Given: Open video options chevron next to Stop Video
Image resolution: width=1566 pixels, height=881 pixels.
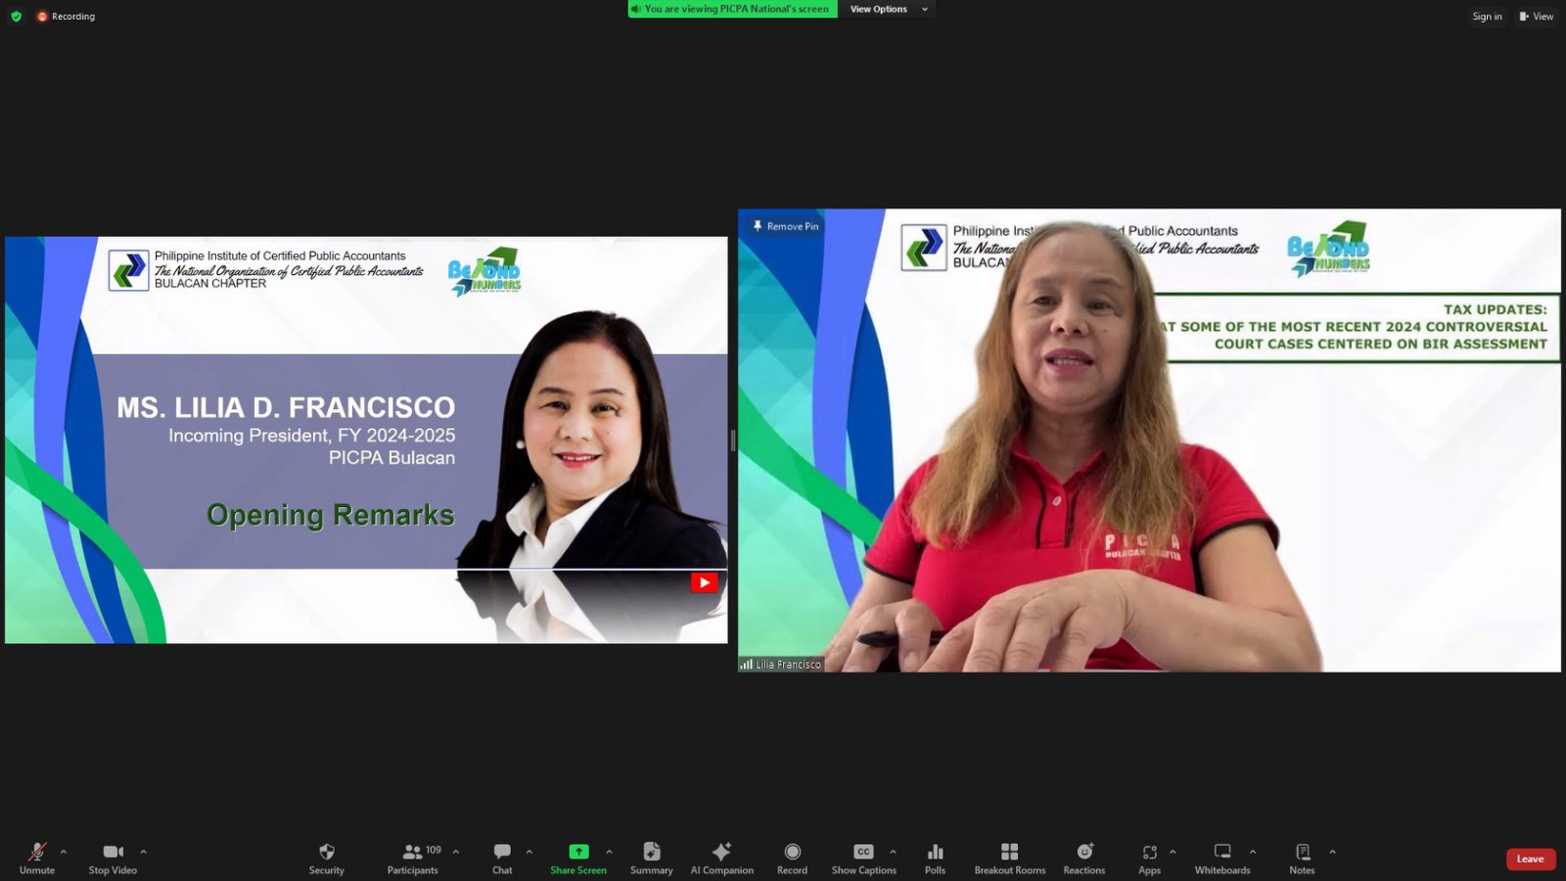Looking at the screenshot, I should pos(143,852).
